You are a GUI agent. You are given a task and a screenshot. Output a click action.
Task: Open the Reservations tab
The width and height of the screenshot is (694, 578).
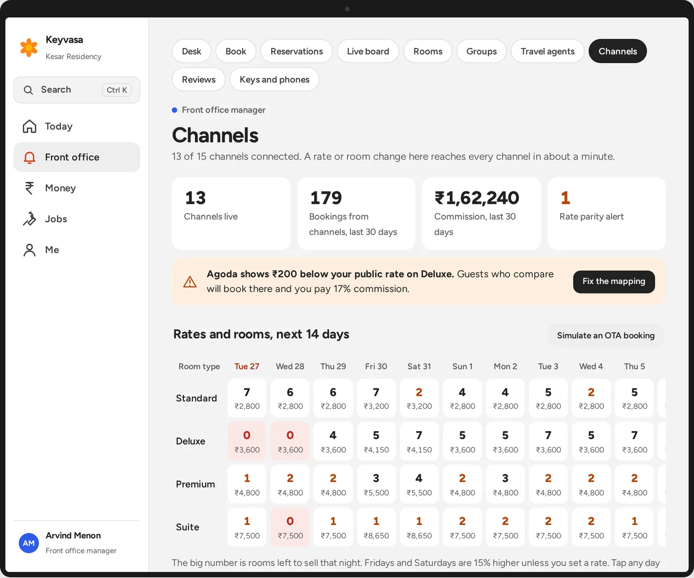296,51
